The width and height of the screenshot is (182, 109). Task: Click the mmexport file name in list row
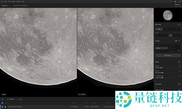pyautogui.click(x=15, y=107)
